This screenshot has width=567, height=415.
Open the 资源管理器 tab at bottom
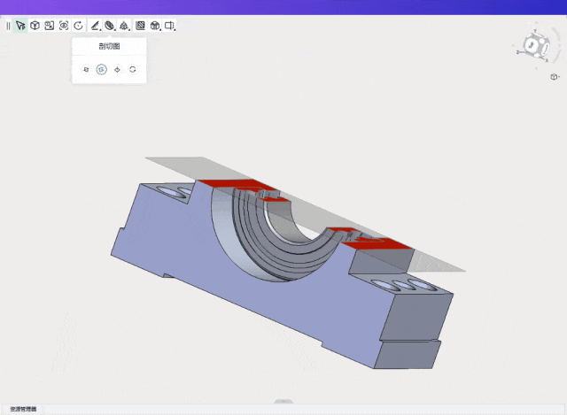23,409
